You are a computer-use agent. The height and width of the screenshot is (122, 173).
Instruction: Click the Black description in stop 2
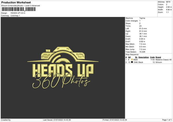click(x=141, y=62)
